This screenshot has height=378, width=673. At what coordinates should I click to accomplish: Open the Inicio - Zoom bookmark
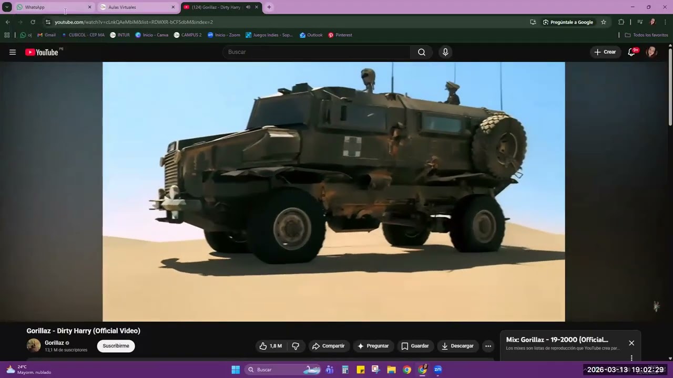point(224,35)
